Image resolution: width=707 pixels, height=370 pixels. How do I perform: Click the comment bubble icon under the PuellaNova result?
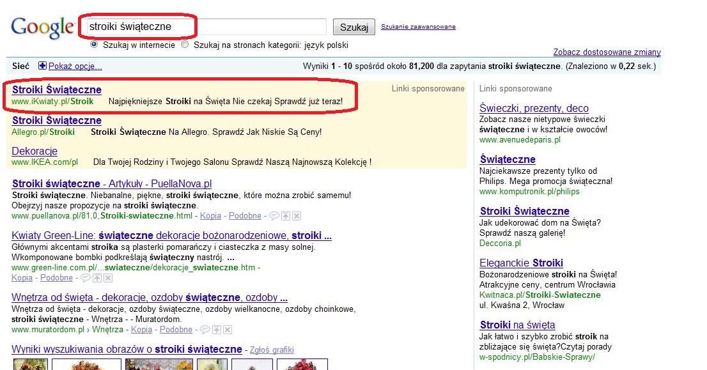[x=274, y=216]
